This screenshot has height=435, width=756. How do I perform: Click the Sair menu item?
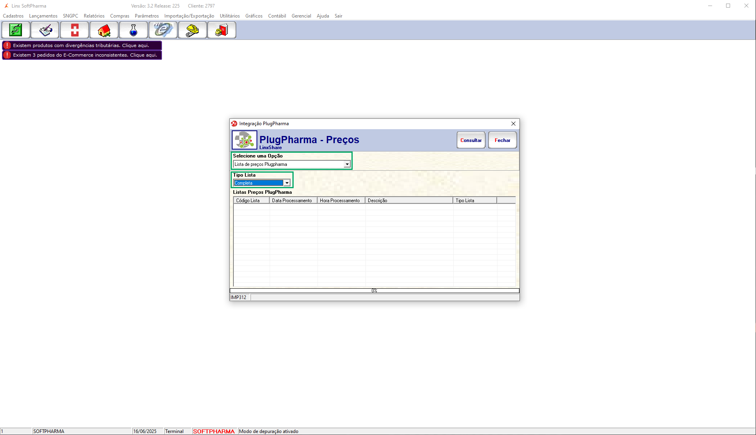(338, 16)
